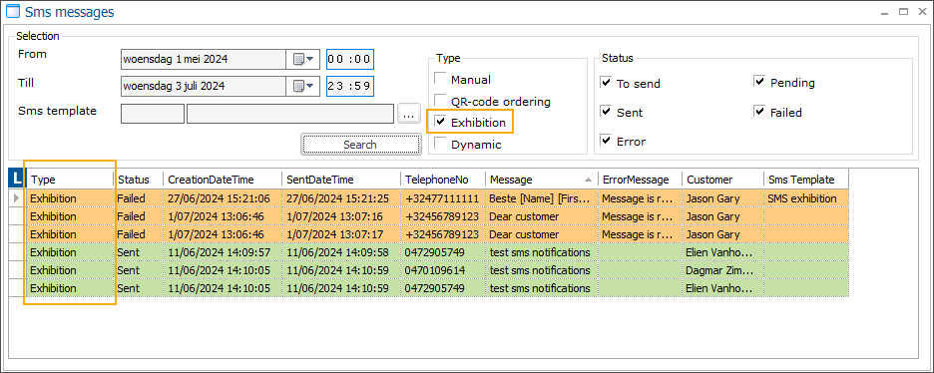Enable the Dynamic type checkbox

[440, 144]
